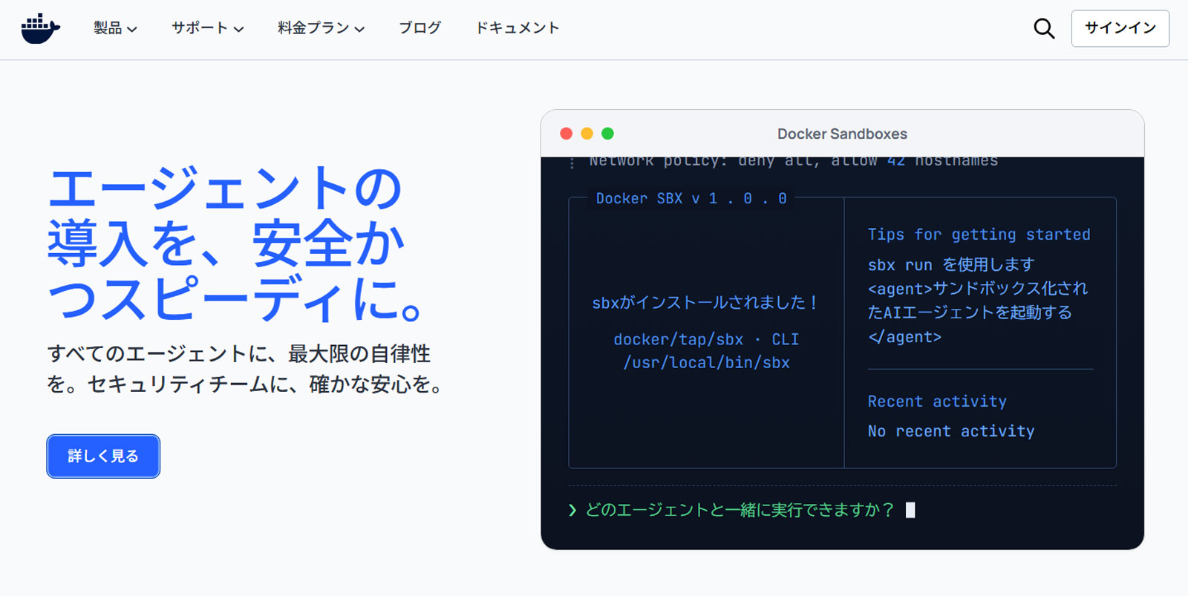
Task: Click the 詳しく見る button
Action: [x=103, y=456]
